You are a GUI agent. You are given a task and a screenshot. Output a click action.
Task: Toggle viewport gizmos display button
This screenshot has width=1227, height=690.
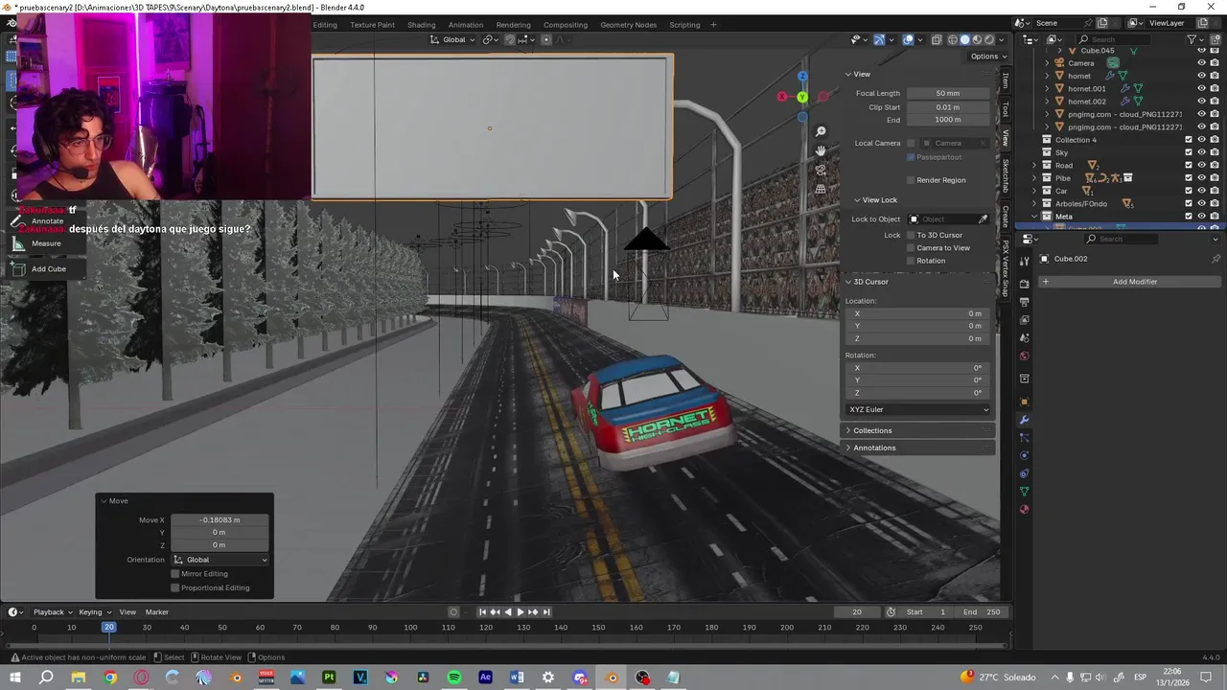879,39
